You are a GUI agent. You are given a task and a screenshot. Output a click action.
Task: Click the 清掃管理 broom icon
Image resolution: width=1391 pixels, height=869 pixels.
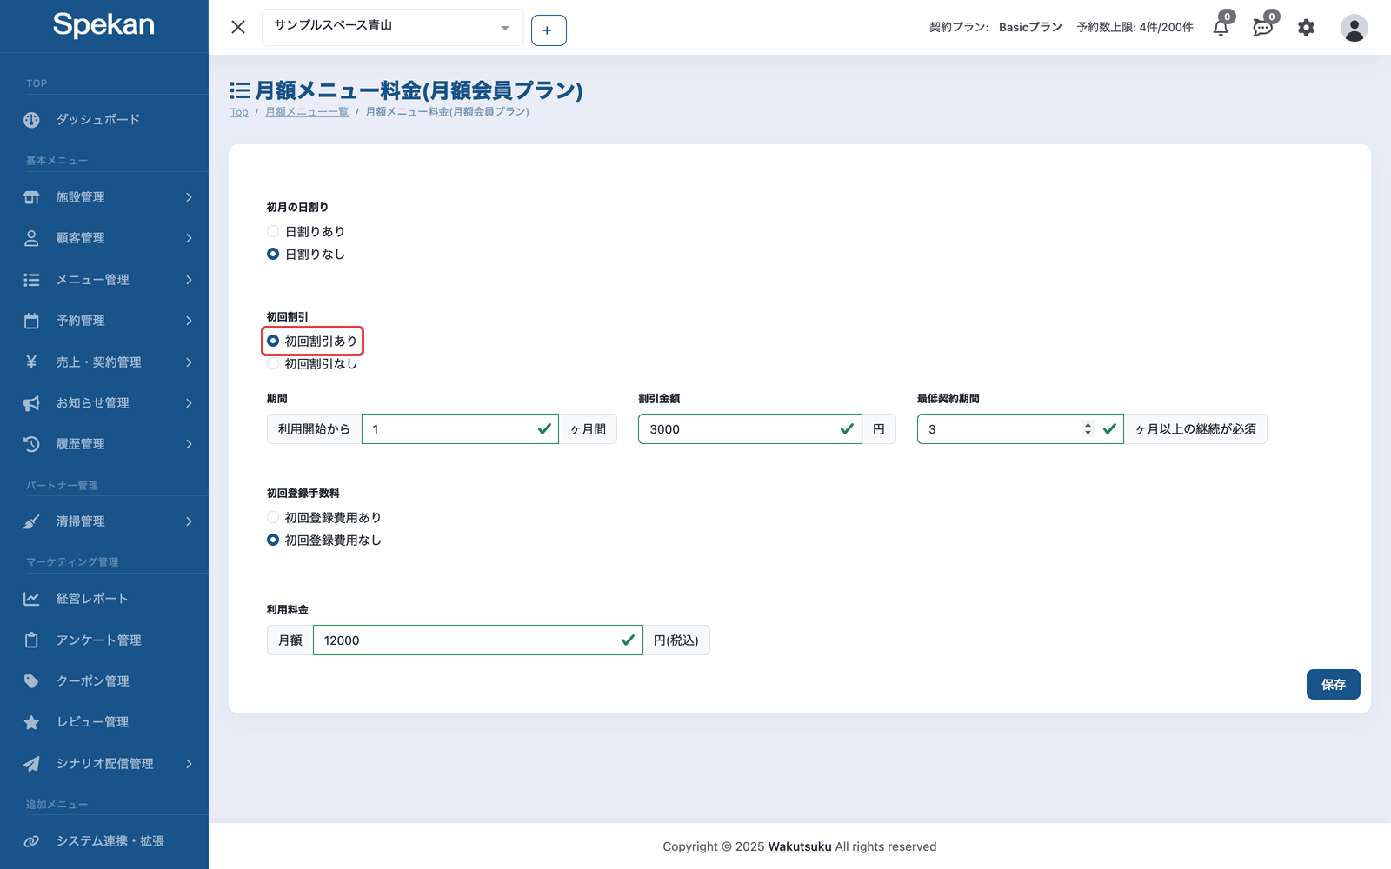31,521
